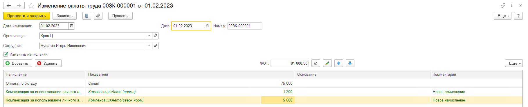Open the Организация Крон-Ц card icon
528x107 pixels.
[155, 36]
